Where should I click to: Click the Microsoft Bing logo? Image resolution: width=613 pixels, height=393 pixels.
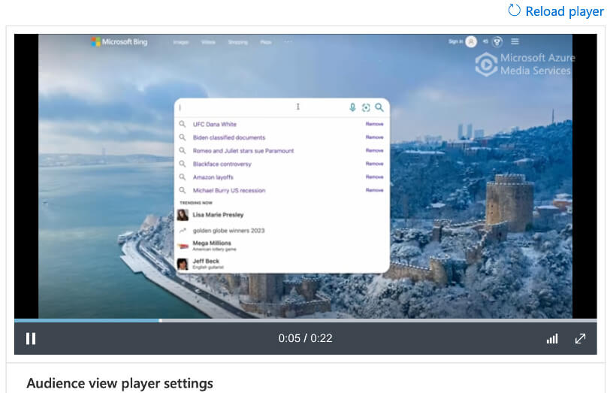coord(119,41)
